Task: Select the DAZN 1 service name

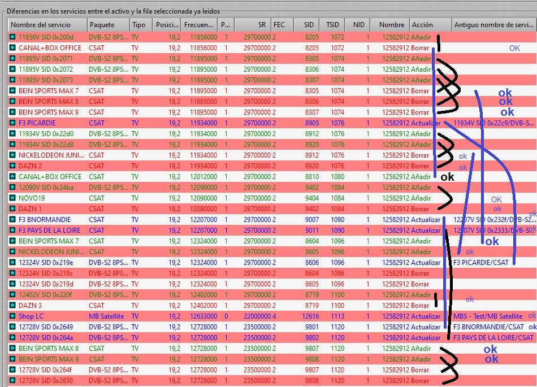Action: coord(30,208)
